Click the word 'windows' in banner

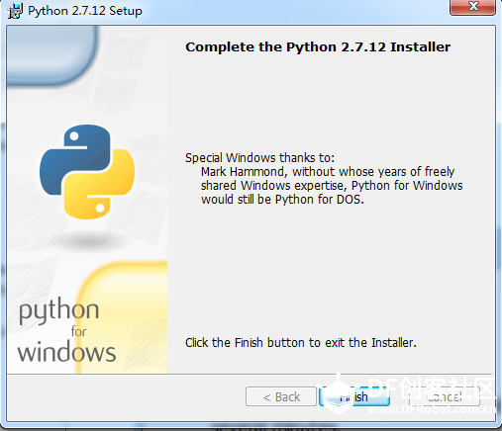(x=66, y=352)
